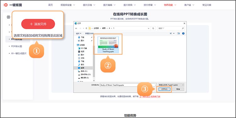Select 视频 in the navigation tree
The height and width of the screenshot is (118, 236).
pos(81,51)
